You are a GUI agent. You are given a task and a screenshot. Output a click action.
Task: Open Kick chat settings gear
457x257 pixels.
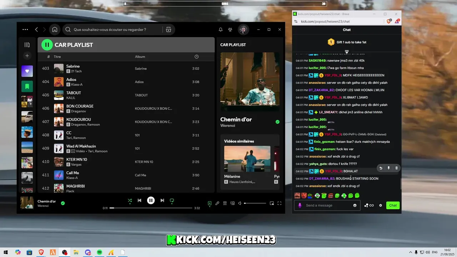click(x=381, y=205)
